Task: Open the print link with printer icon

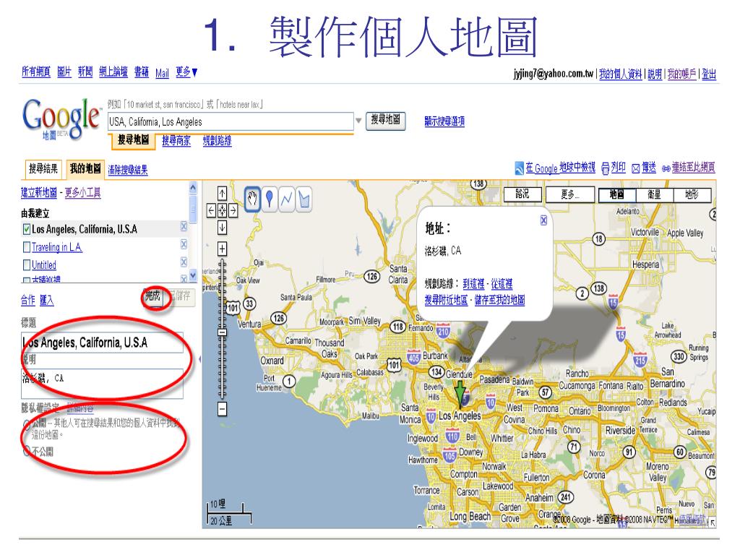Action: [614, 168]
